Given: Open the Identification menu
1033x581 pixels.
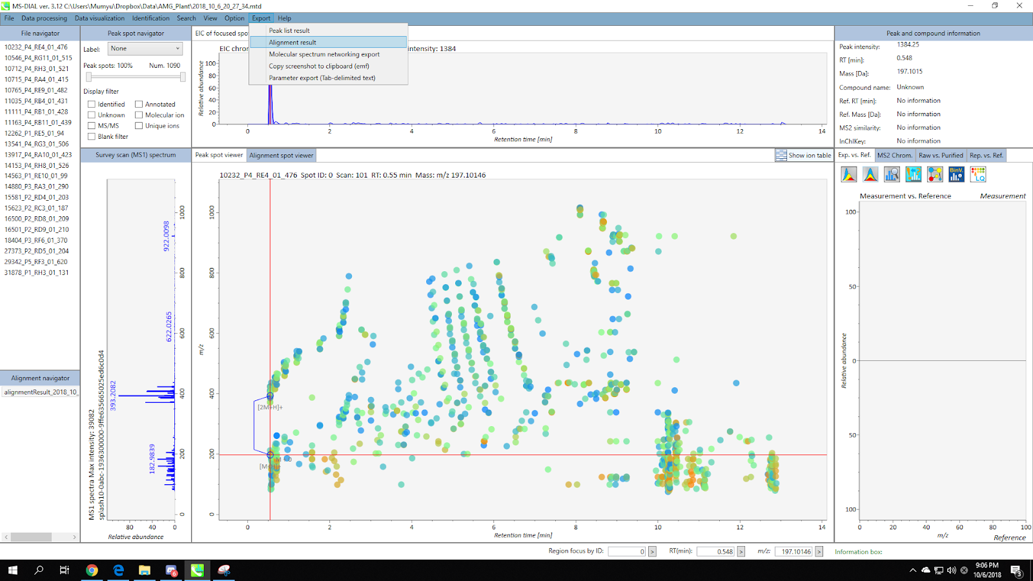Looking at the screenshot, I should click(151, 18).
